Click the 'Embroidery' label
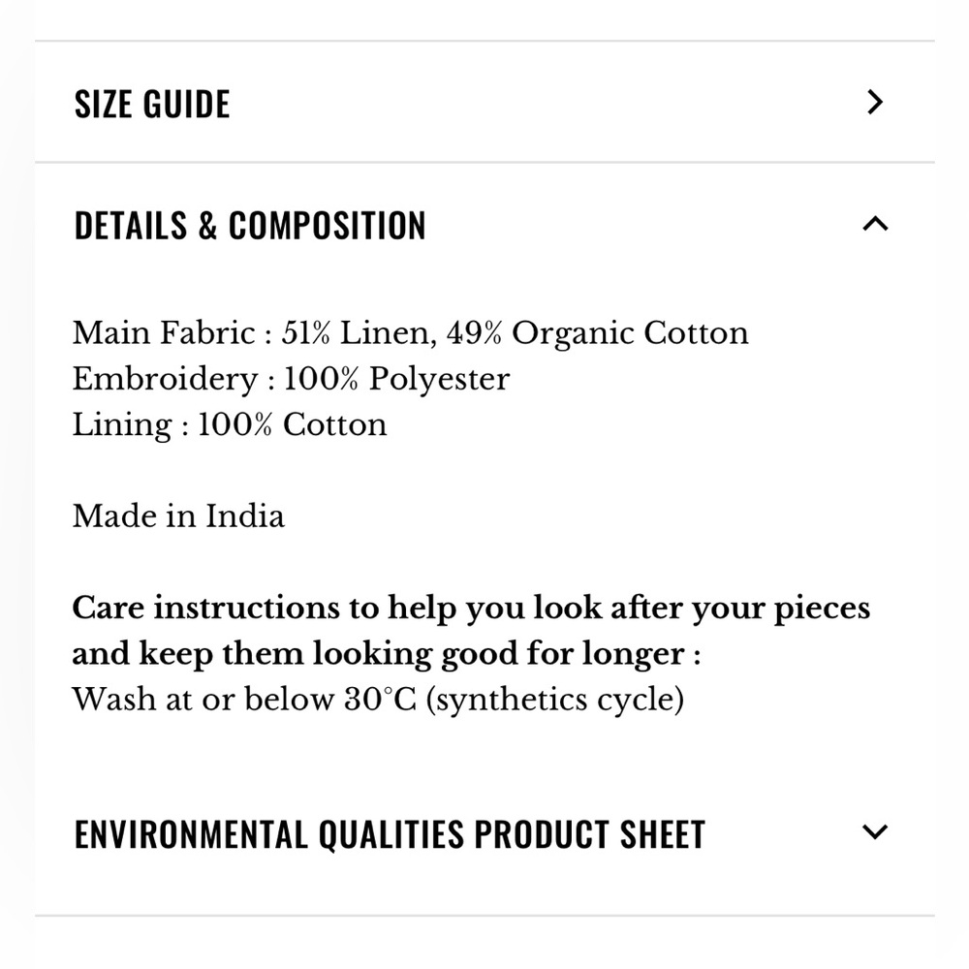The width and height of the screenshot is (969, 969). click(x=165, y=380)
